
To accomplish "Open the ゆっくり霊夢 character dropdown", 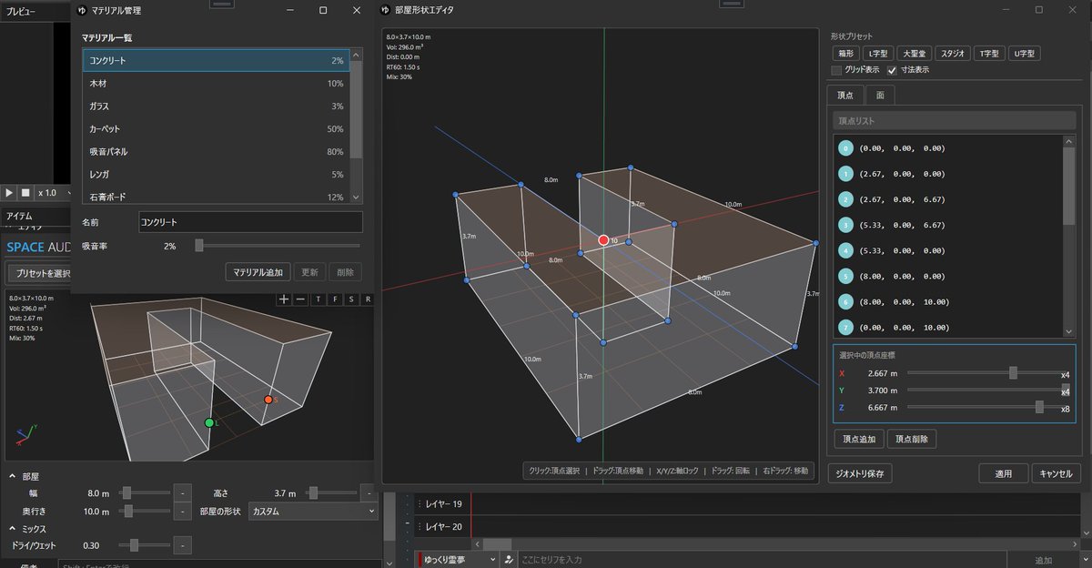I will point(459,560).
